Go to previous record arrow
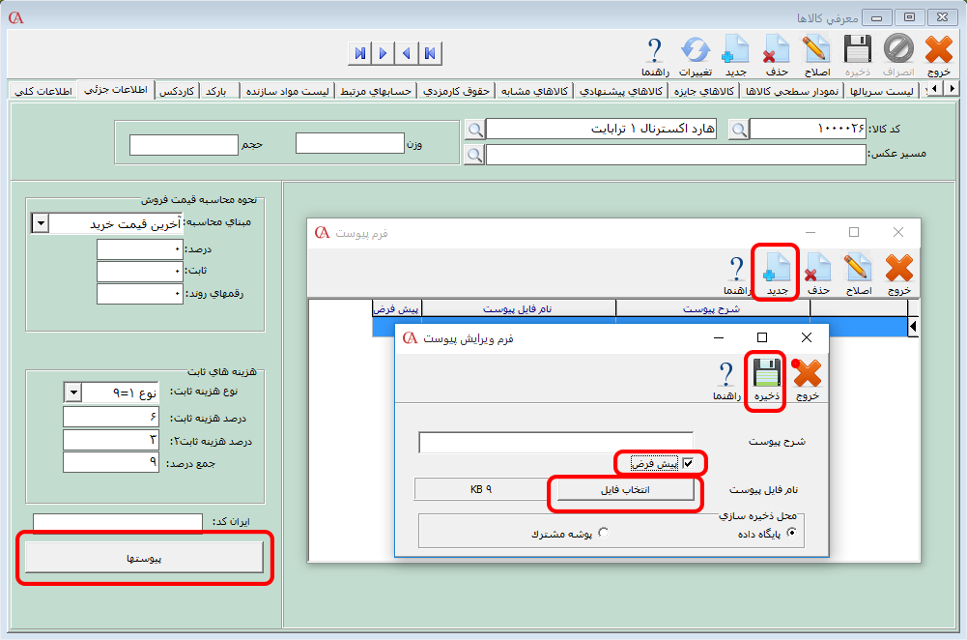967x640 pixels. pos(407,54)
